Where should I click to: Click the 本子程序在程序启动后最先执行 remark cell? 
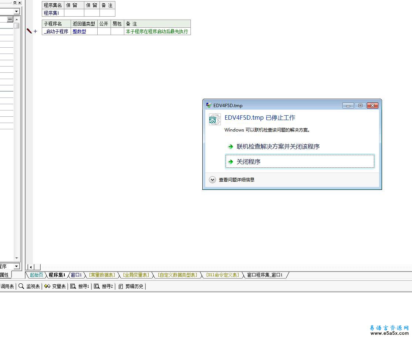157,31
